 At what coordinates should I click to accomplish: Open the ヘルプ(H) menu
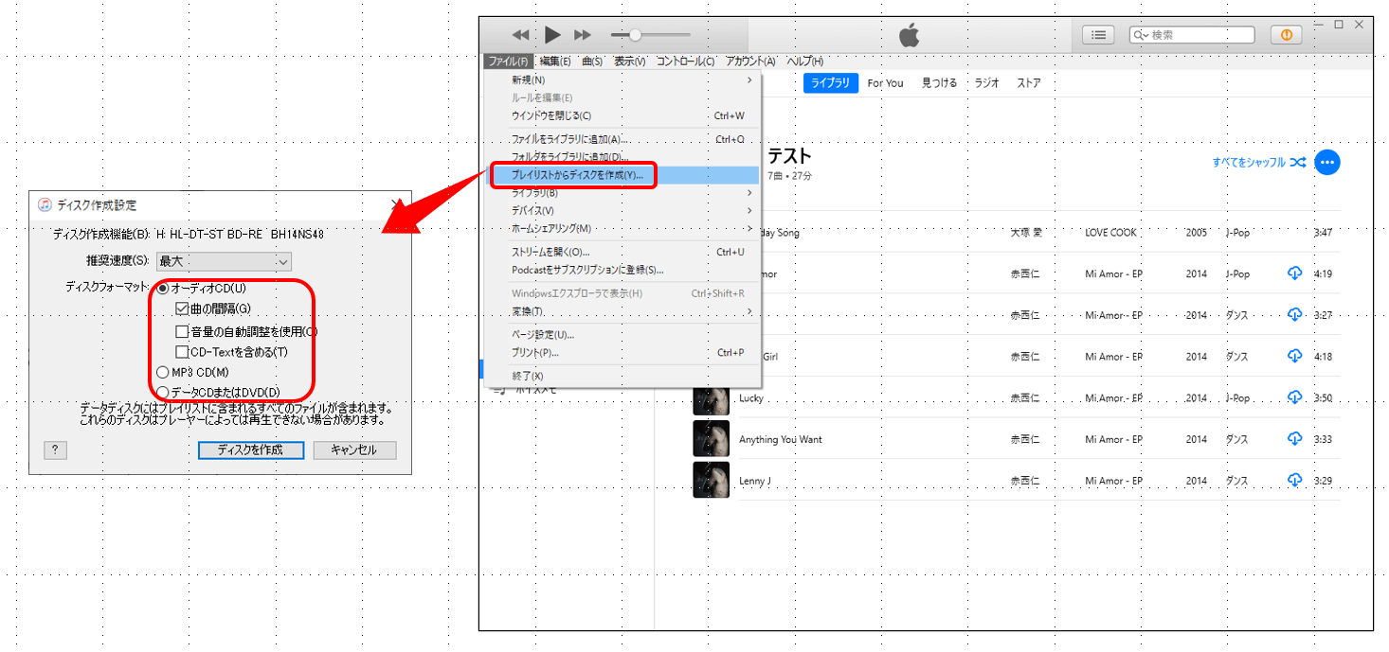(x=804, y=61)
